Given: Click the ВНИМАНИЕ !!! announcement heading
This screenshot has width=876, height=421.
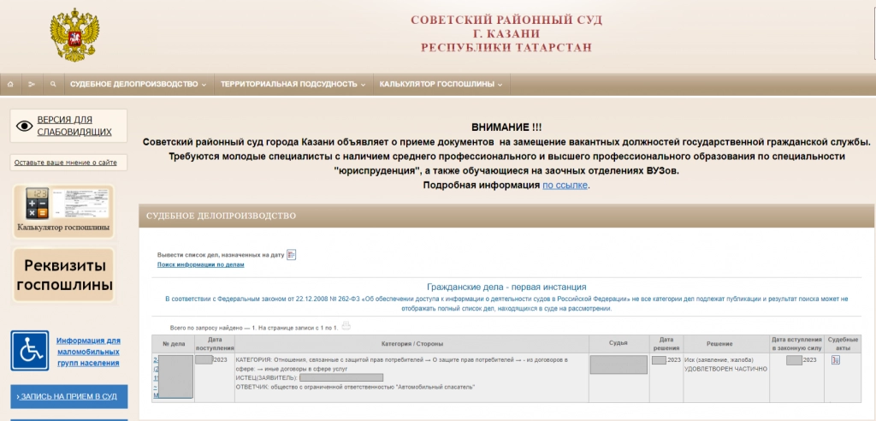Looking at the screenshot, I should 506,127.
